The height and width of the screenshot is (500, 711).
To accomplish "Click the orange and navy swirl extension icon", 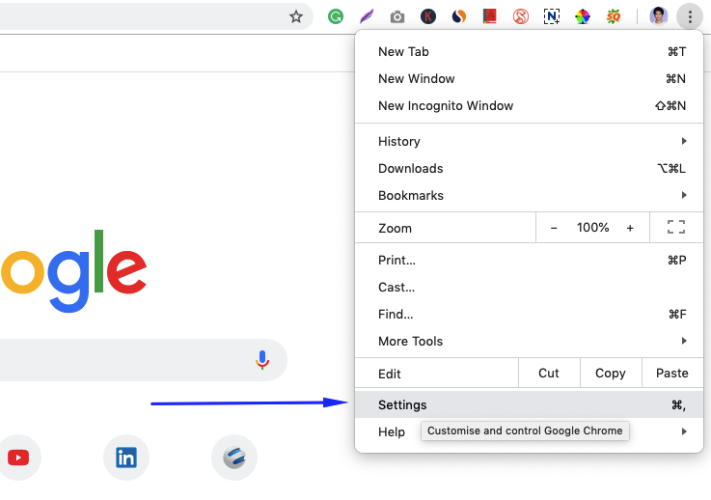I will click(x=459, y=16).
